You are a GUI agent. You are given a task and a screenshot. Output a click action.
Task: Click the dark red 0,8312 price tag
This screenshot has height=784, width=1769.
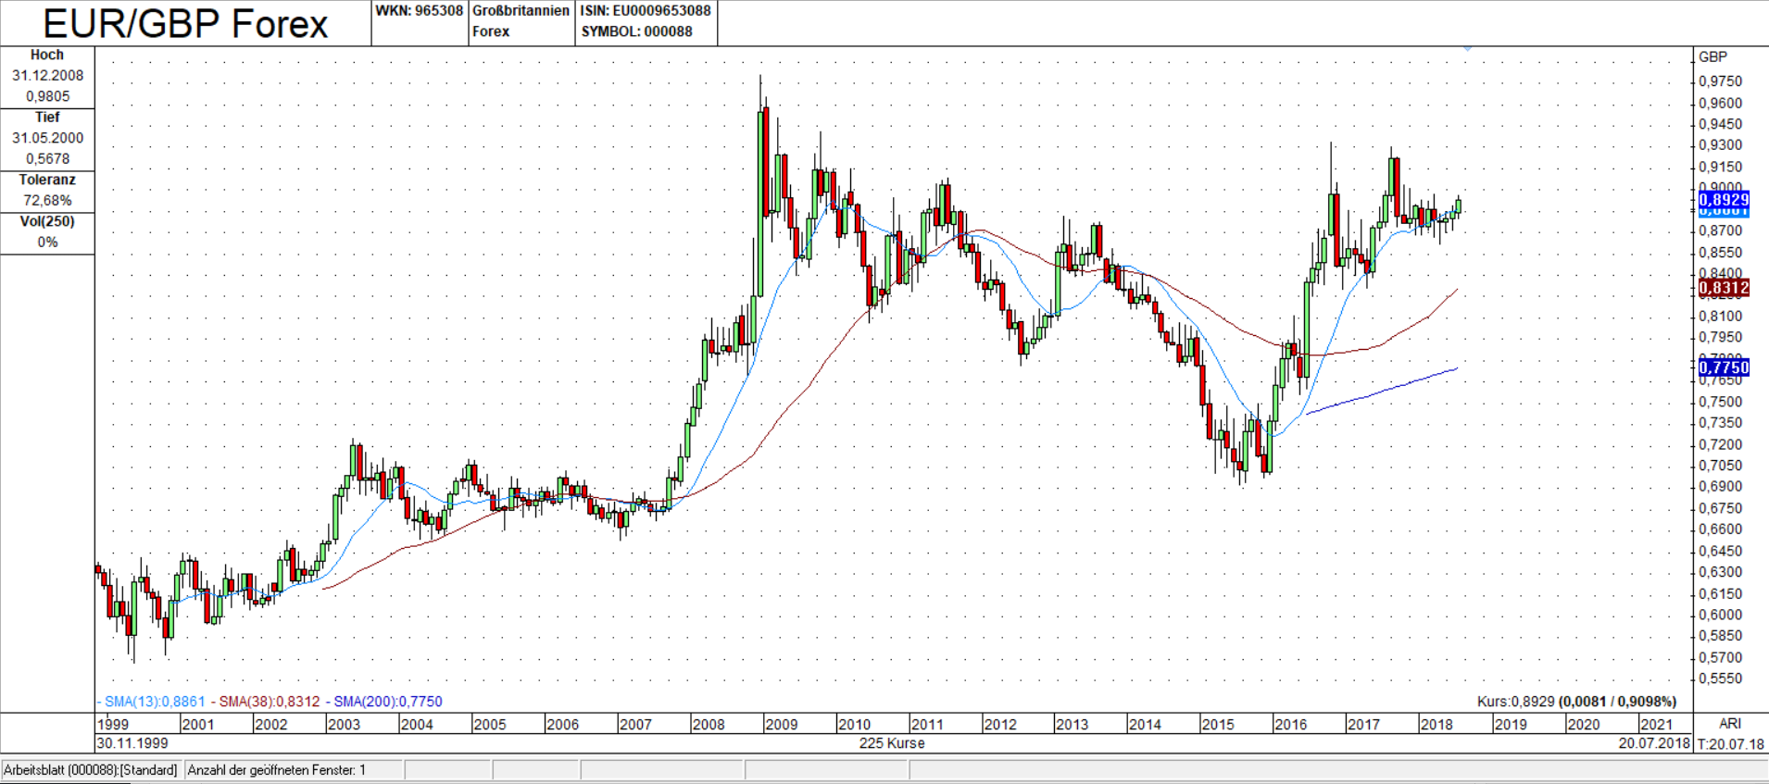tap(1724, 288)
